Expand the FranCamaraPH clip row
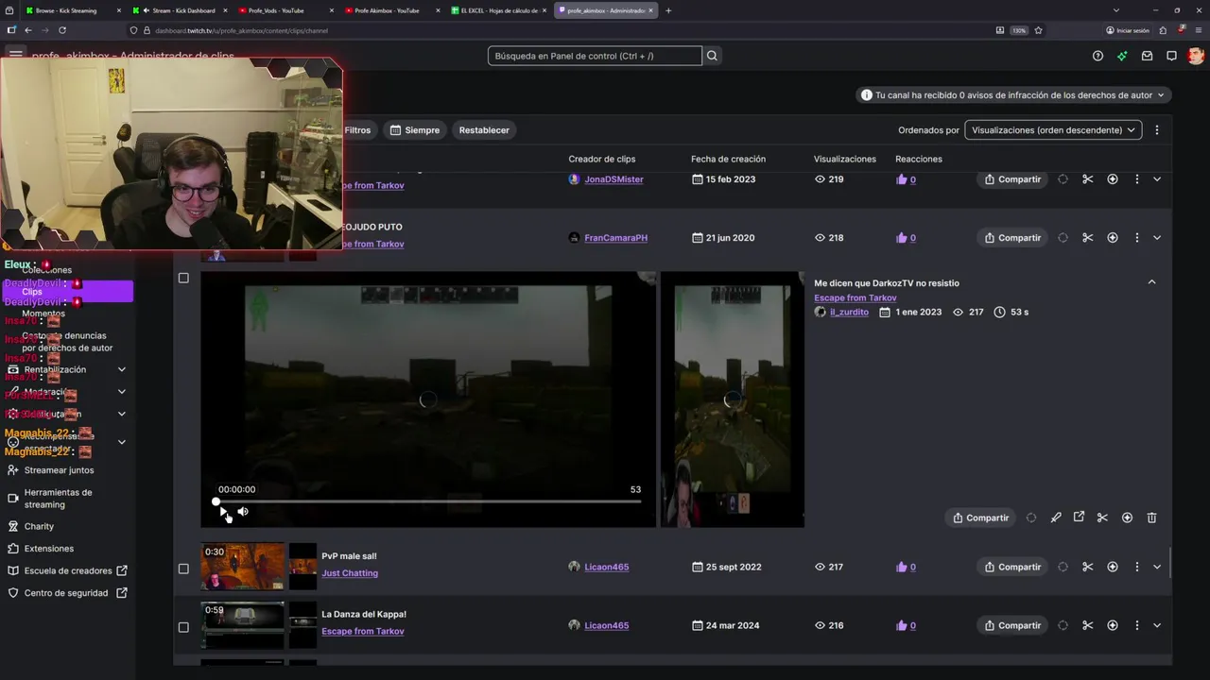The image size is (1210, 680). tap(1157, 238)
